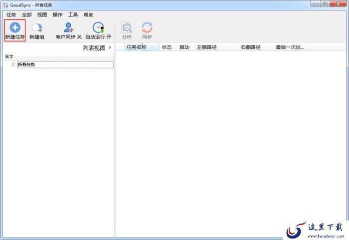
Task: Click the 新建任务 (New Job) icon
Action: click(x=15, y=27)
